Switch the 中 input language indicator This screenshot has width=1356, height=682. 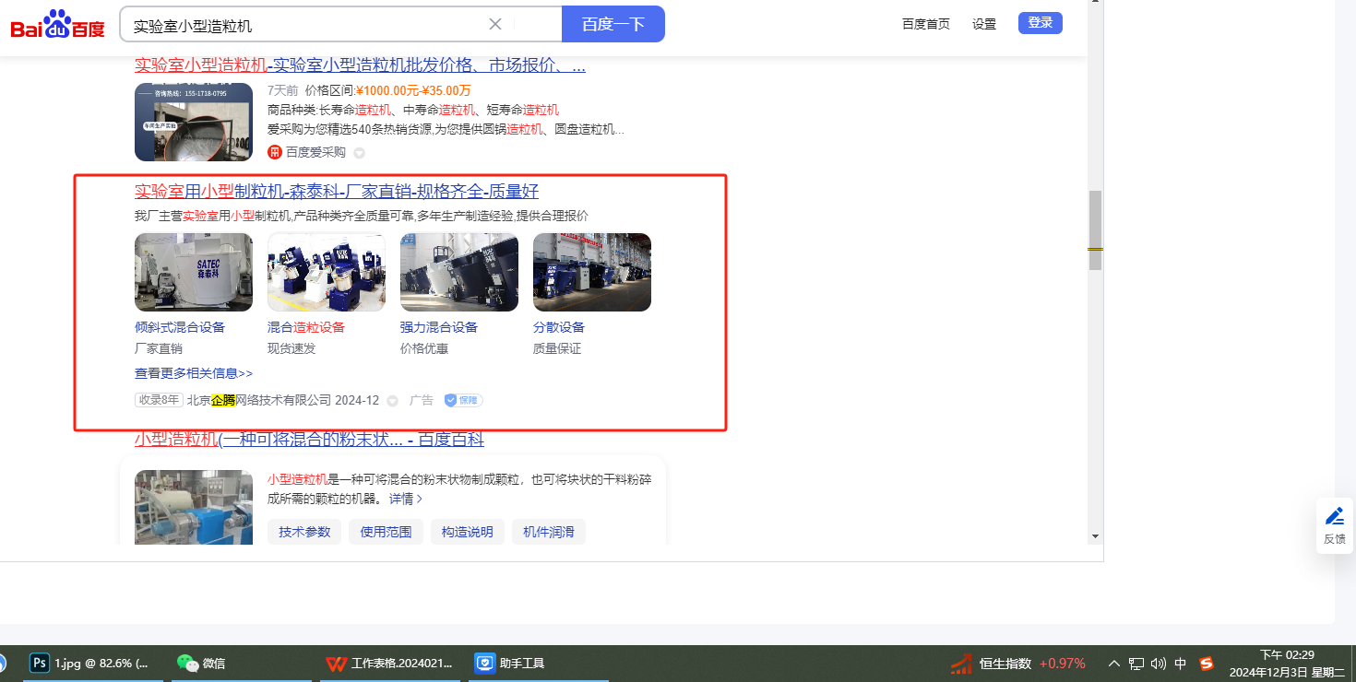pyautogui.click(x=1181, y=664)
